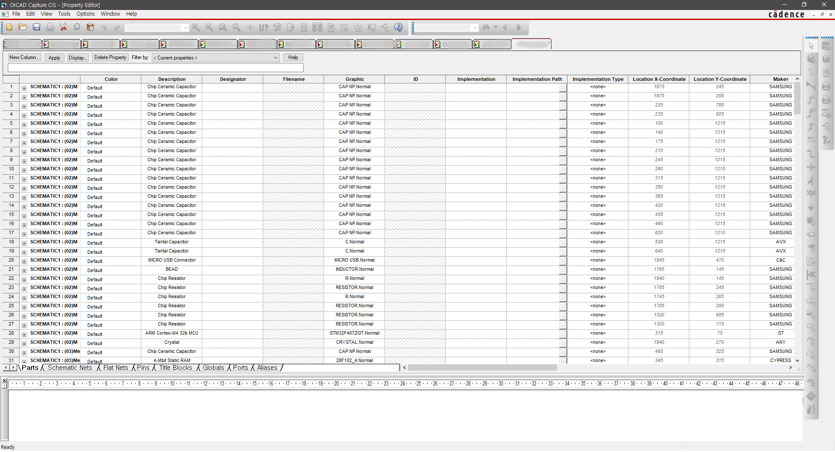Click the Bill of Materials toolbar icon
835x452 pixels.
(331, 27)
